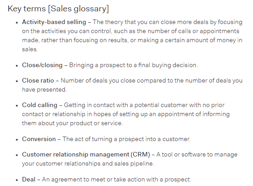Click the Close/closing bold term

tap(42, 65)
